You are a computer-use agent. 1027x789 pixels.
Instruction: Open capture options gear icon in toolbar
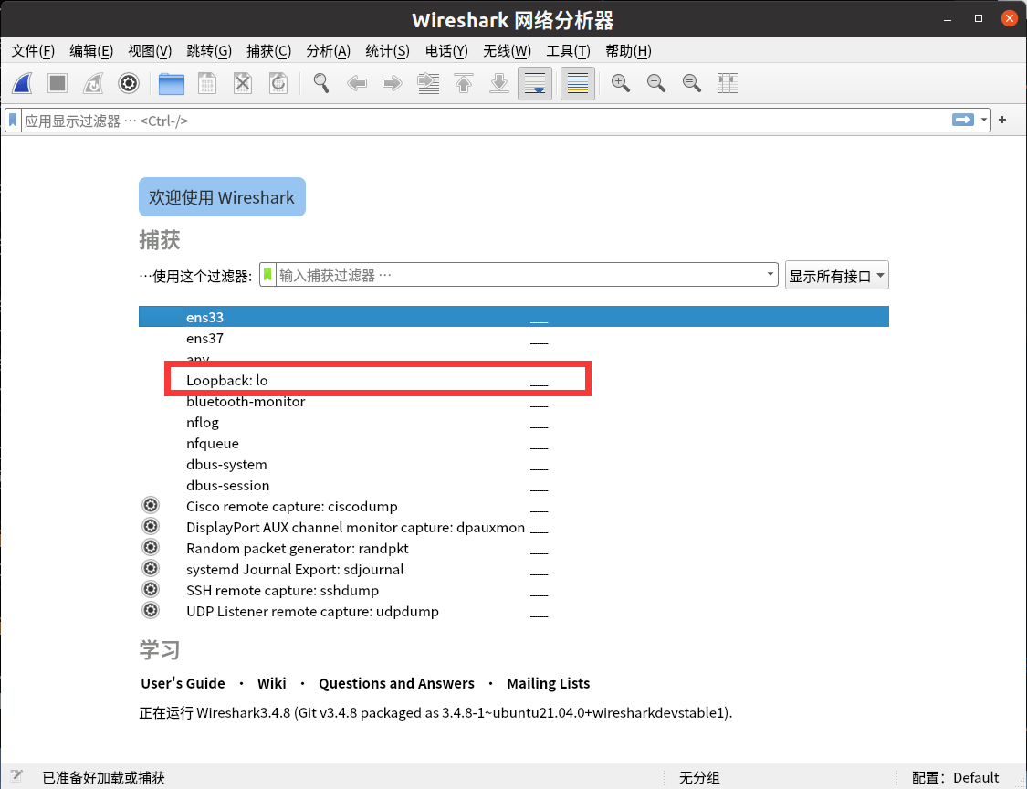pos(129,83)
